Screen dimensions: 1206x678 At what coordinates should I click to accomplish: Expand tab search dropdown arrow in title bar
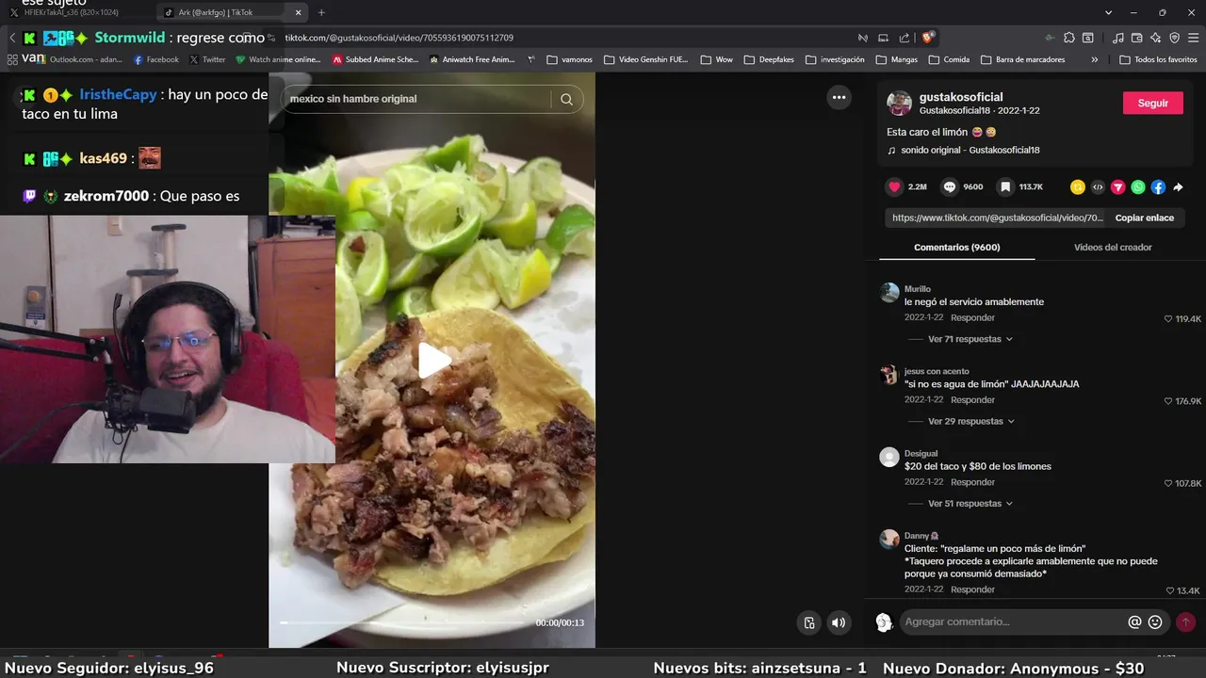tap(1109, 12)
